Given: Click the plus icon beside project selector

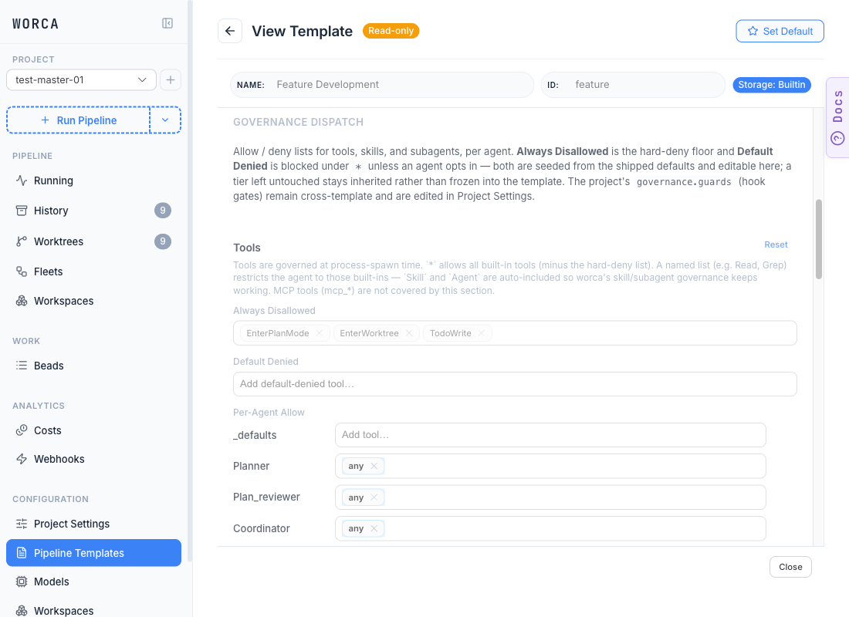Looking at the screenshot, I should click(x=171, y=80).
